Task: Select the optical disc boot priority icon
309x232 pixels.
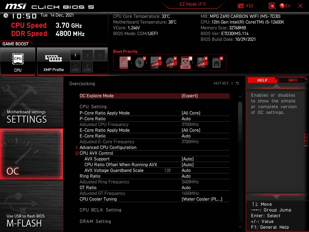Action: tap(140, 63)
